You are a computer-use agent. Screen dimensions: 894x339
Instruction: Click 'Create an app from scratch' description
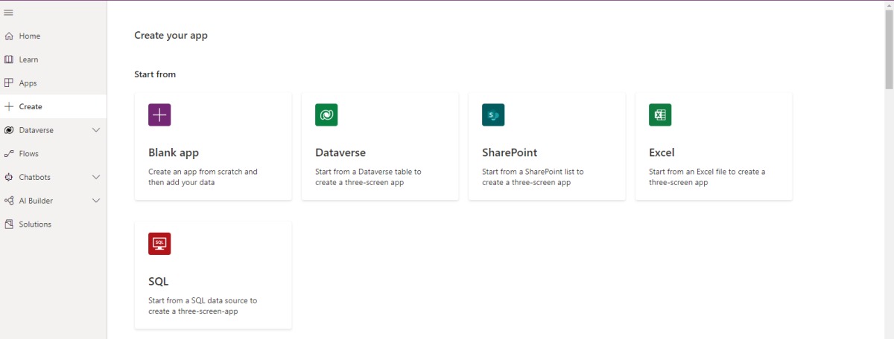pyautogui.click(x=203, y=177)
